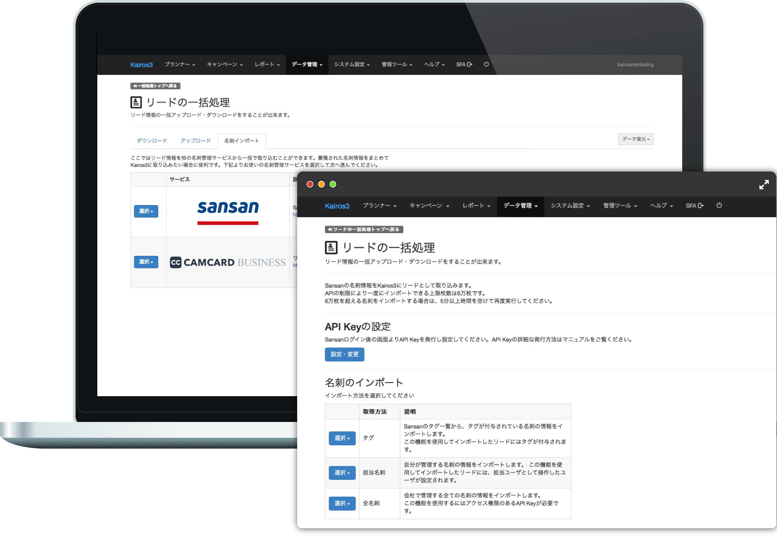The width and height of the screenshot is (777, 537).
Task: Click 選択 button for CamCard Business
Action: (x=146, y=262)
